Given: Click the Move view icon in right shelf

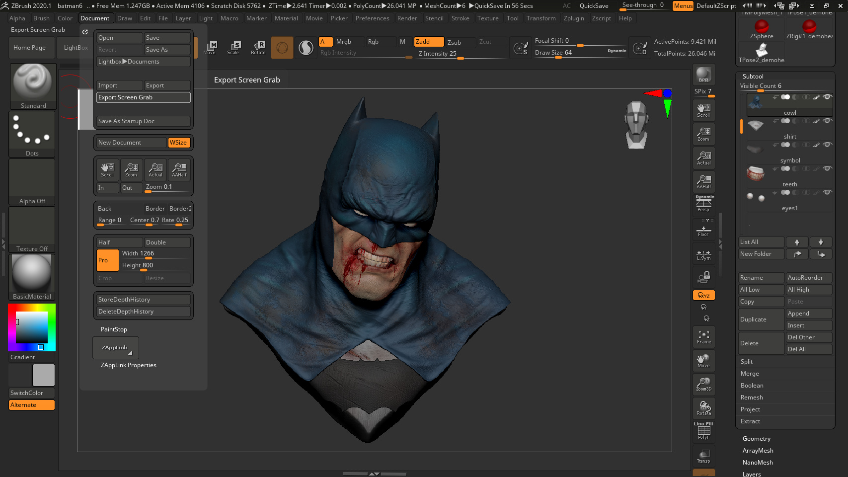Looking at the screenshot, I should [x=703, y=361].
